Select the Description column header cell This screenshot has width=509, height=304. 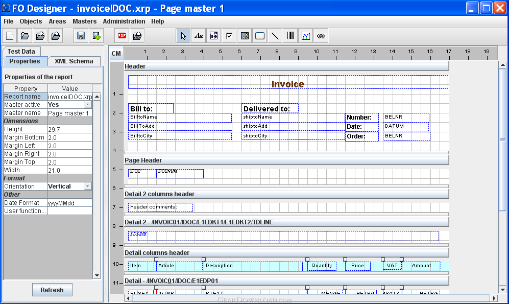click(x=253, y=266)
